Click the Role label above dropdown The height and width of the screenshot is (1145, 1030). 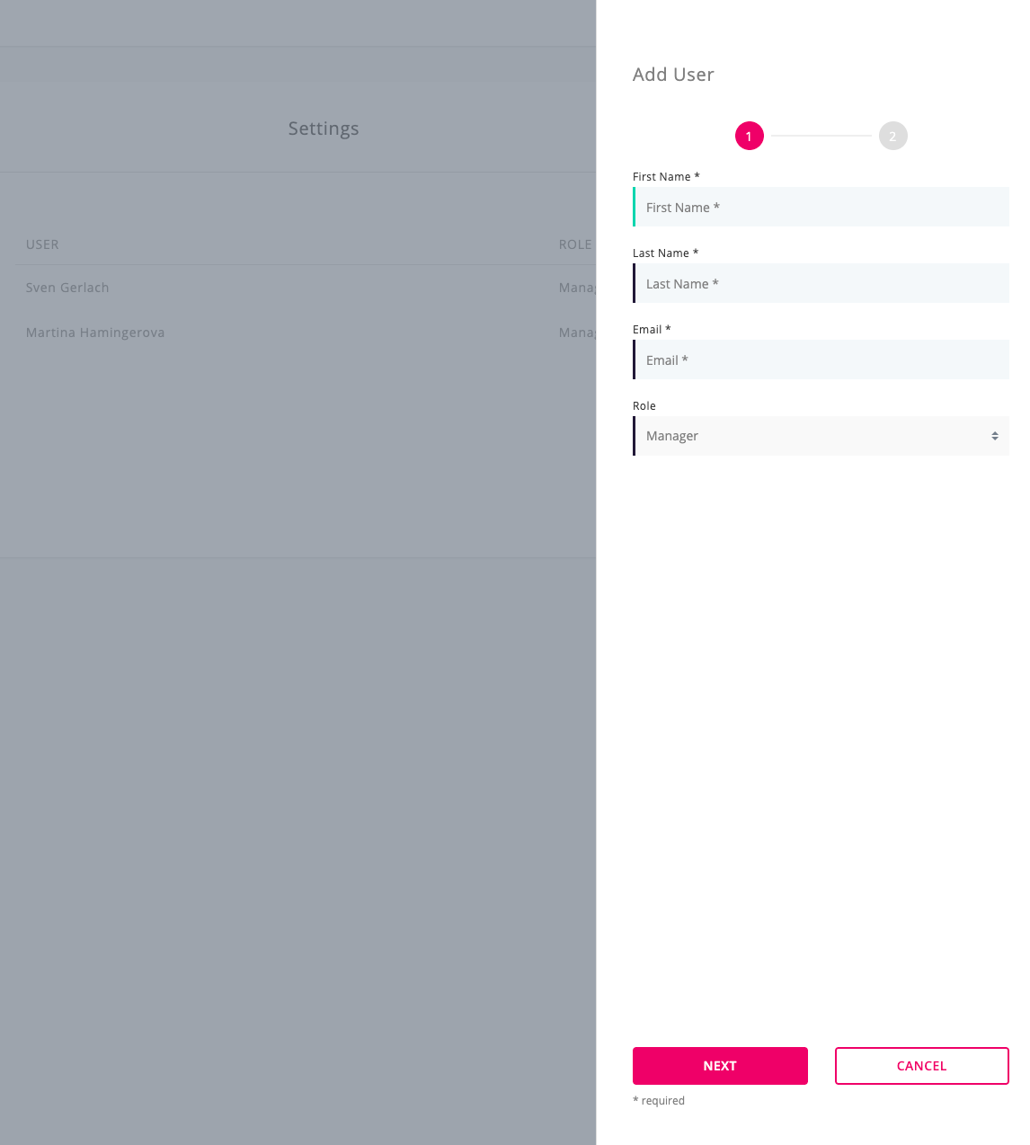click(644, 406)
